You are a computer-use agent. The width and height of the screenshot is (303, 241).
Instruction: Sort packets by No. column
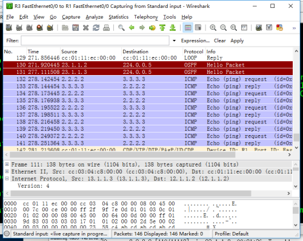point(15,51)
